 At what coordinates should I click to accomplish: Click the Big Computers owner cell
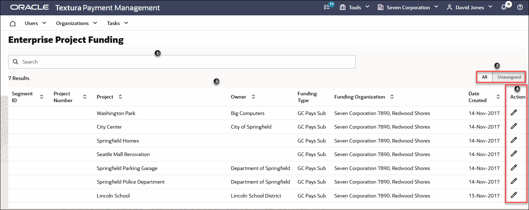(248, 113)
